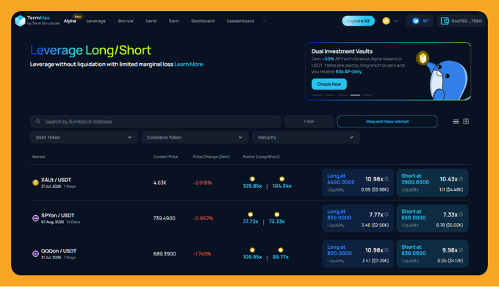Open the gold token selector icon
Screen dimensions: 499x287
tap(386, 21)
